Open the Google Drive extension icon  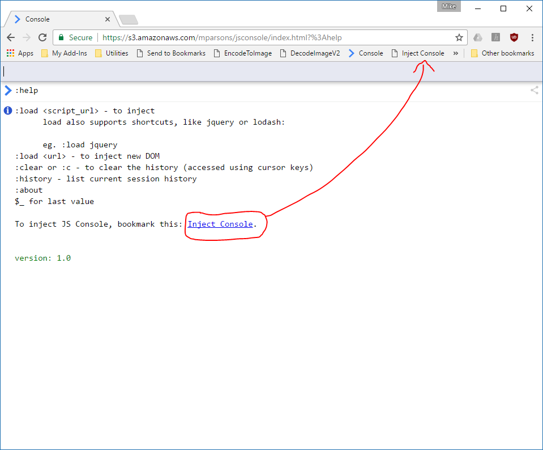[x=478, y=37]
